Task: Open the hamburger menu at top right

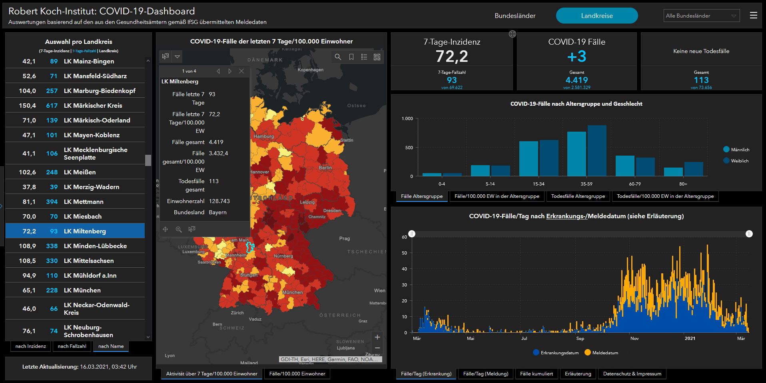Action: point(753,16)
